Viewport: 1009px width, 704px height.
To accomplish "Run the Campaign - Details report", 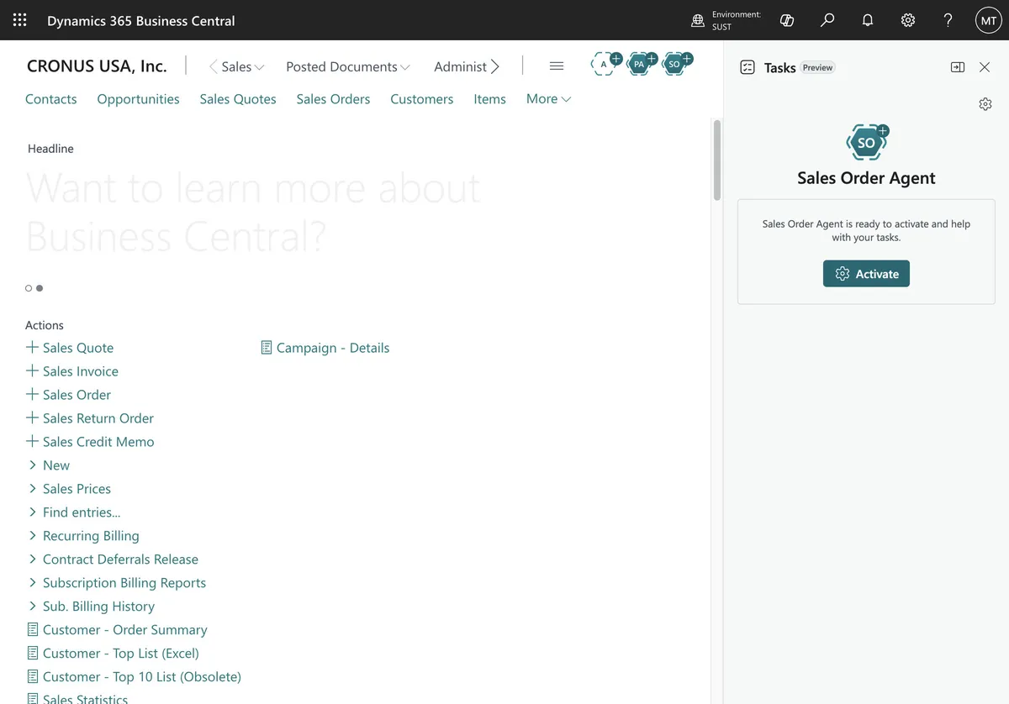I will tap(333, 347).
